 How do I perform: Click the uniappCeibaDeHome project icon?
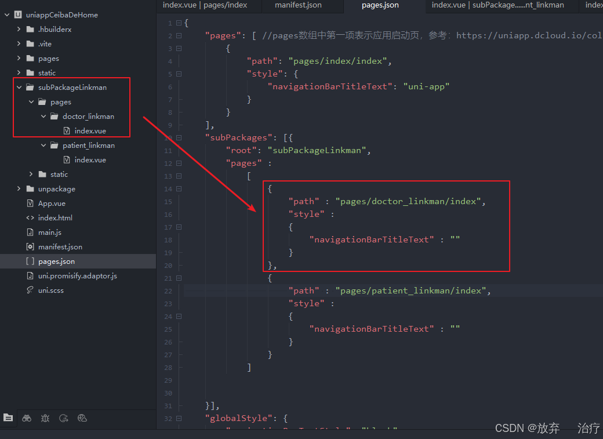pos(18,14)
